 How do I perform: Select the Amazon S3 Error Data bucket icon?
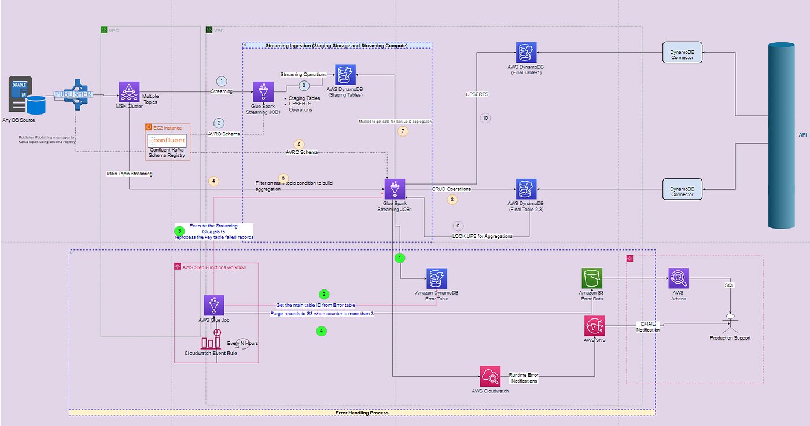(592, 278)
